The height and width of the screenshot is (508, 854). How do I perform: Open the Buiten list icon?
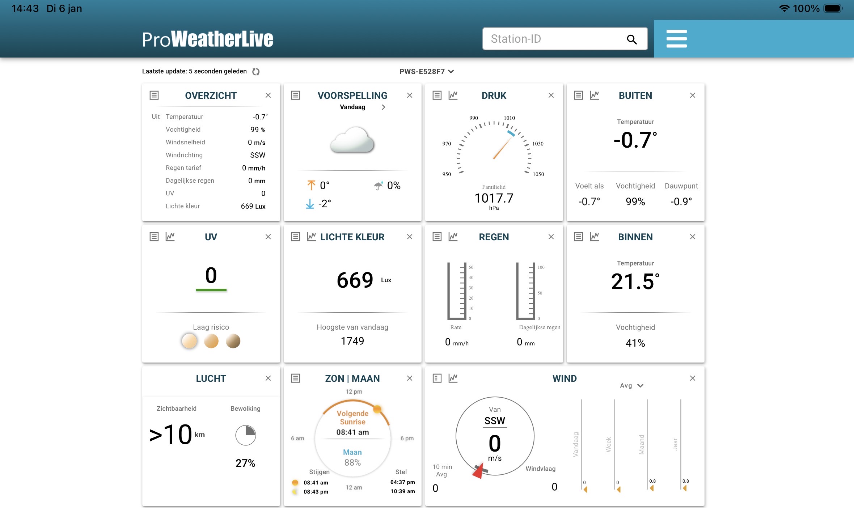579,95
